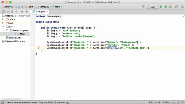Collapse all with the project panel icon
Viewport: 185px width, 104px height.
click(16, 12)
